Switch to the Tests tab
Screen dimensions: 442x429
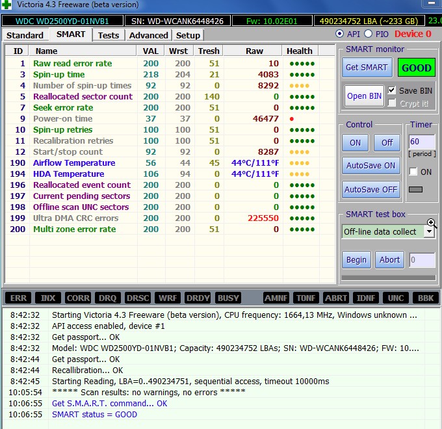(x=109, y=35)
